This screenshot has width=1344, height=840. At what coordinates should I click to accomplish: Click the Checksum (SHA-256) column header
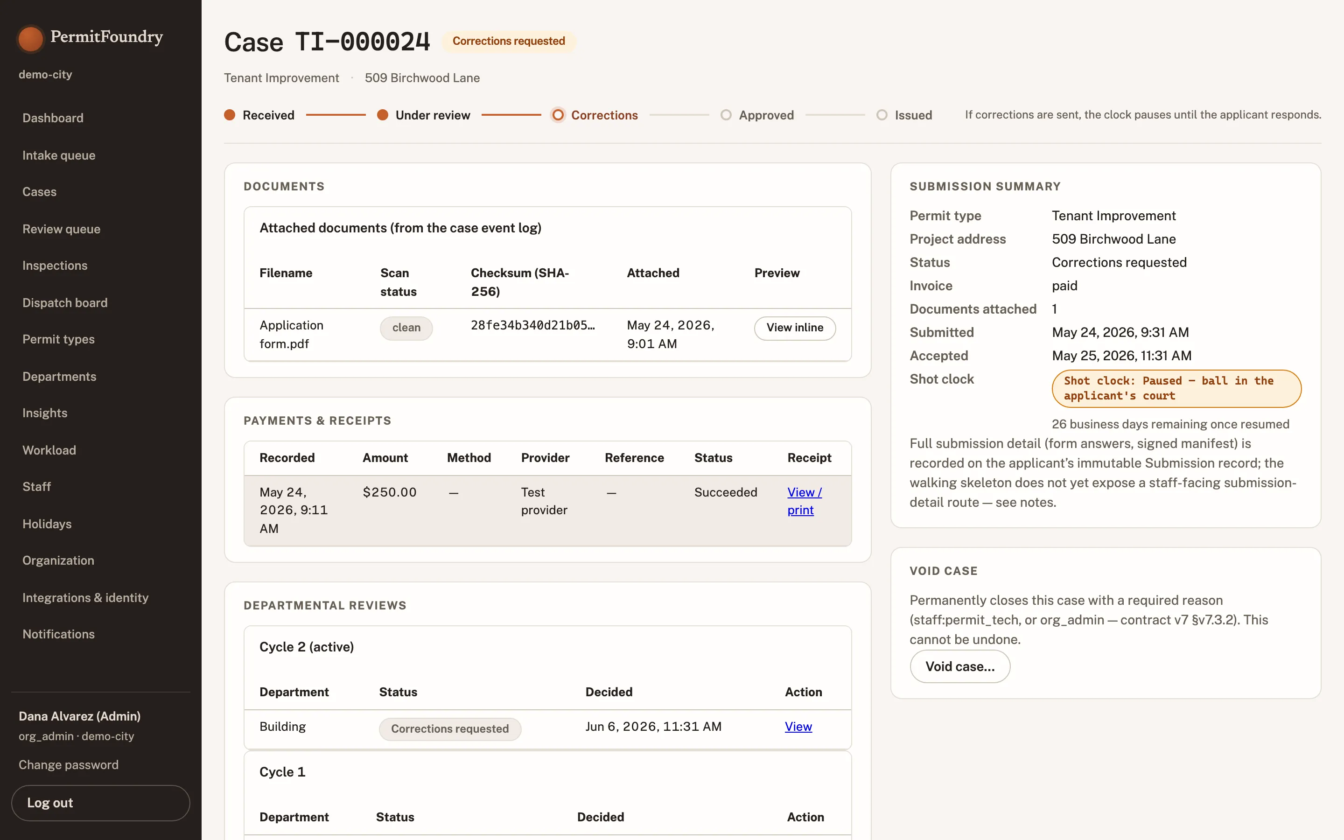(x=520, y=282)
